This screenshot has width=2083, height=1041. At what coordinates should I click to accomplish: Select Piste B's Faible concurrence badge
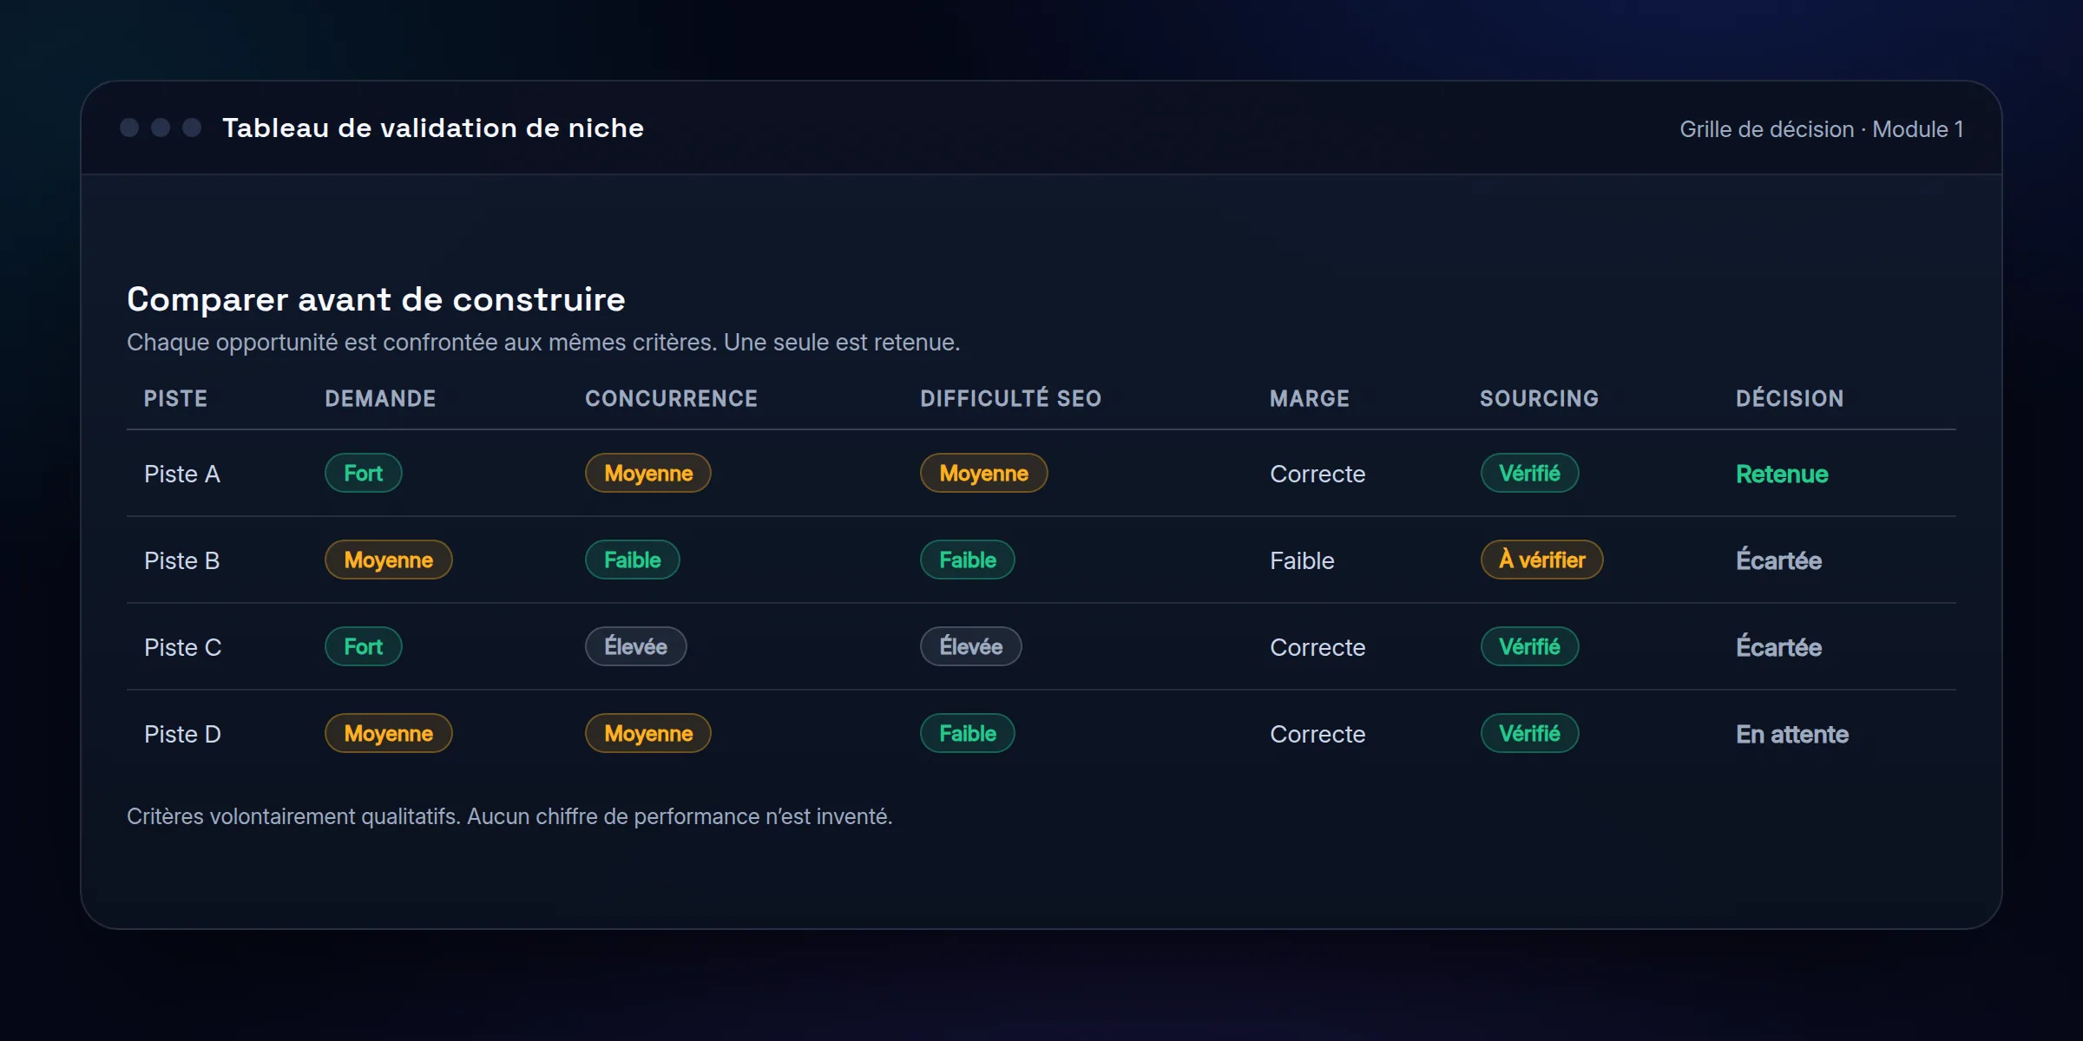(632, 560)
